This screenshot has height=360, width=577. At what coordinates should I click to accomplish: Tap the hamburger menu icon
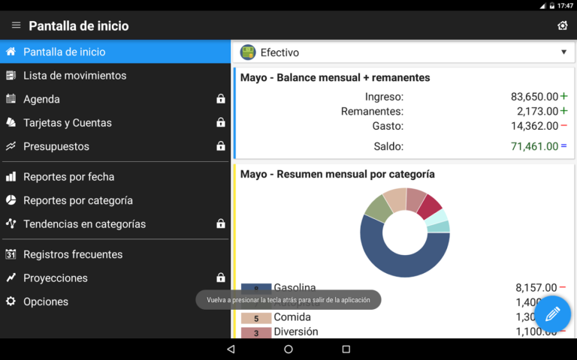click(x=16, y=25)
